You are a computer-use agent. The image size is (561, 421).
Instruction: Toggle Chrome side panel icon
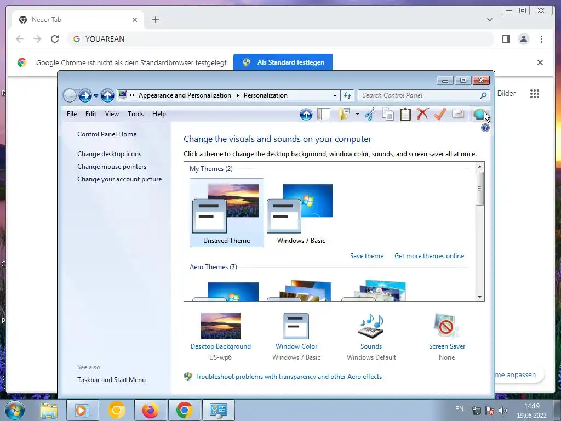pyautogui.click(x=506, y=39)
